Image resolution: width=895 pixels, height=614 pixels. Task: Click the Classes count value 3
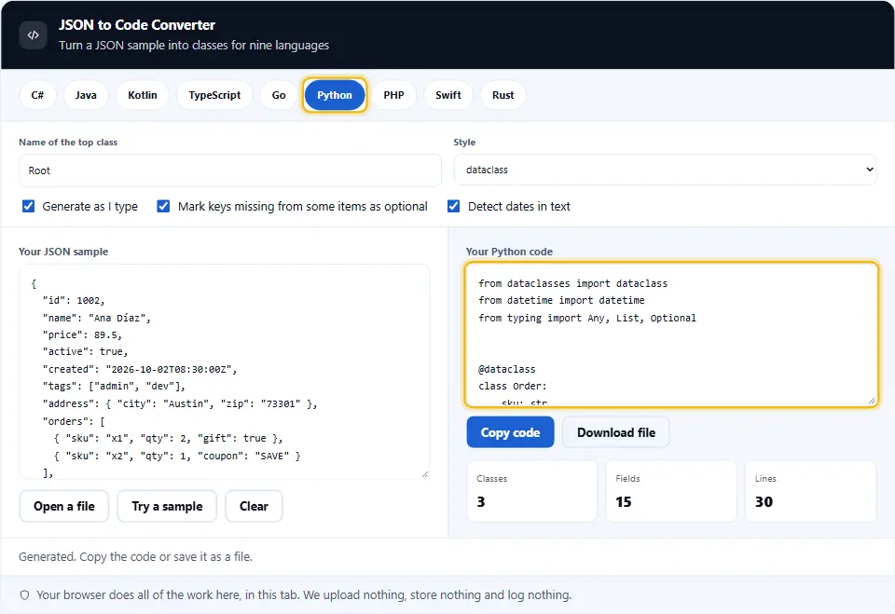click(x=481, y=501)
